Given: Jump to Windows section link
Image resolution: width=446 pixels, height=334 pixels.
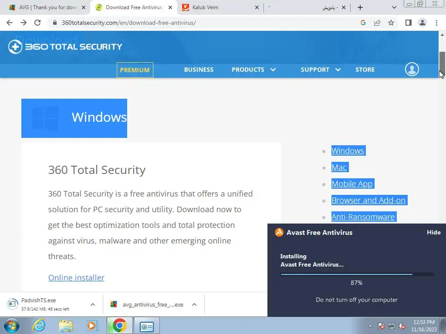Looking at the screenshot, I should (348, 150).
